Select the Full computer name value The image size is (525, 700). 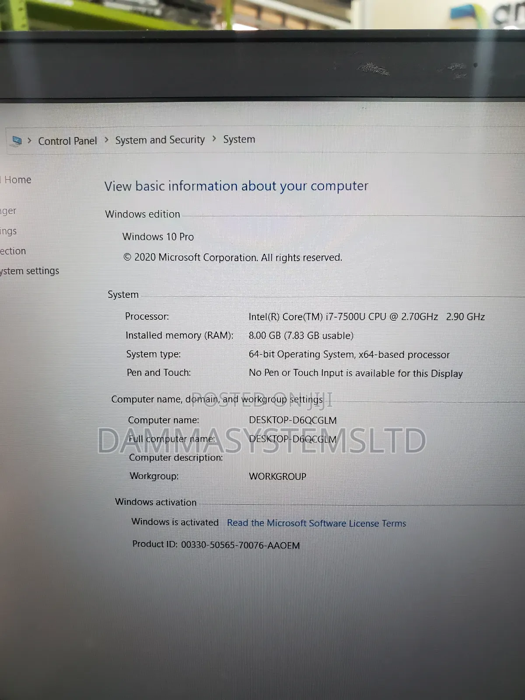click(293, 439)
